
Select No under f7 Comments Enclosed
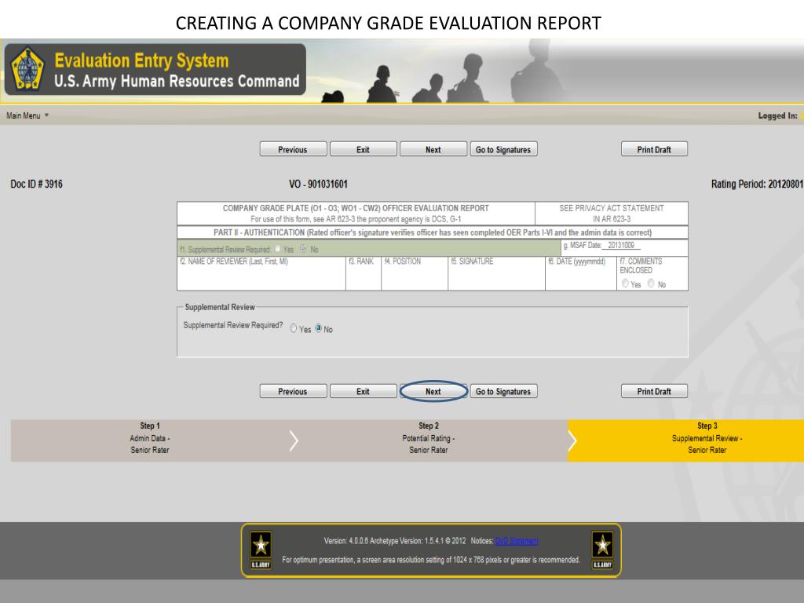point(651,283)
